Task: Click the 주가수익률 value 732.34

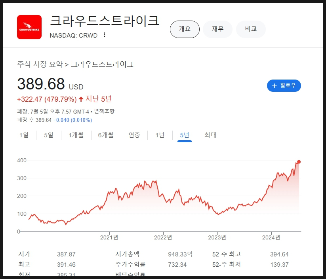Action: coord(177,265)
